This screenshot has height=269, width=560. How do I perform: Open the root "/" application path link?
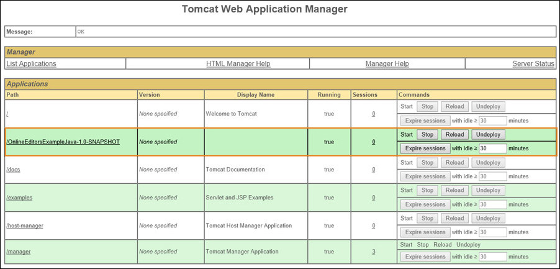7,114
